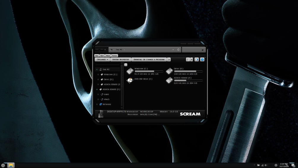Open the settings gear in tray

276,165
